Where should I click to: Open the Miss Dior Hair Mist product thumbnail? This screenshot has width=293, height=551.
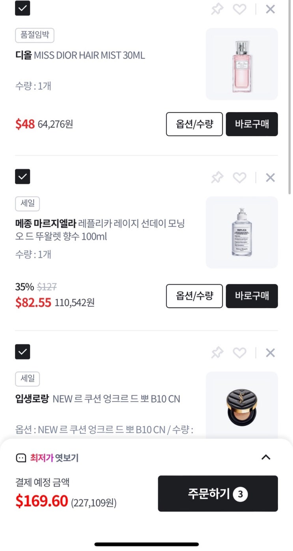pyautogui.click(x=242, y=64)
